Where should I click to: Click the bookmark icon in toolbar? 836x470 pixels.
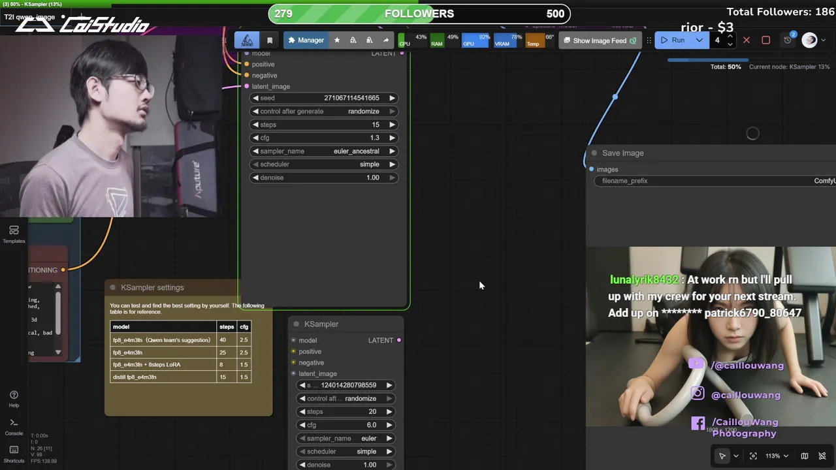(270, 40)
